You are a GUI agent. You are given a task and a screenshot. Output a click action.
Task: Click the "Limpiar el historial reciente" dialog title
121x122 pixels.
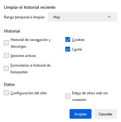point(30,8)
